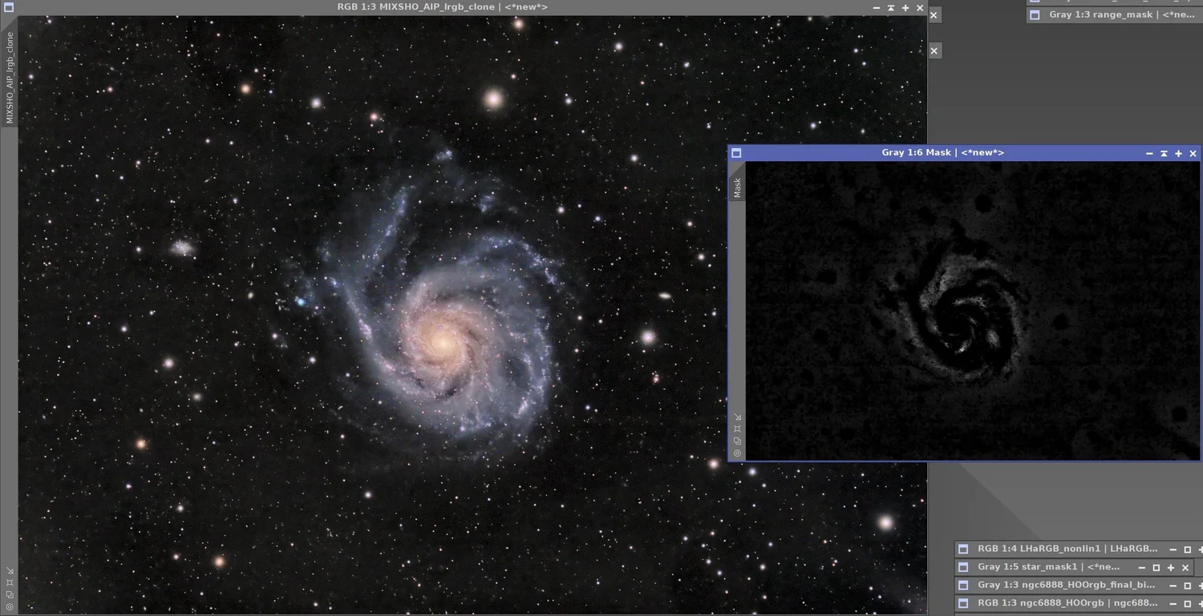Click the target circle icon in Mask window sidebar

[x=737, y=453]
